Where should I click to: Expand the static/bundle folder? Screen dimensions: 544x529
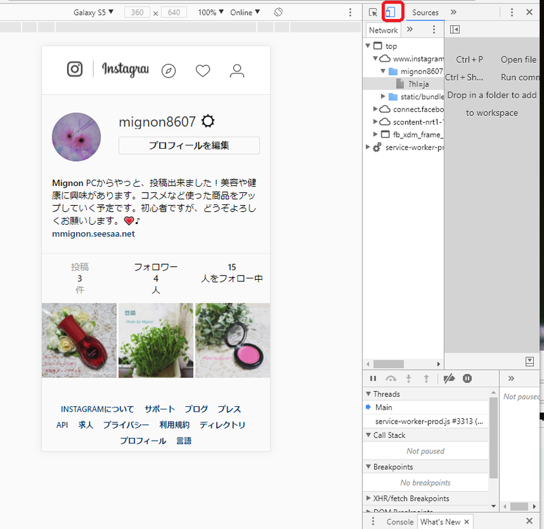383,96
